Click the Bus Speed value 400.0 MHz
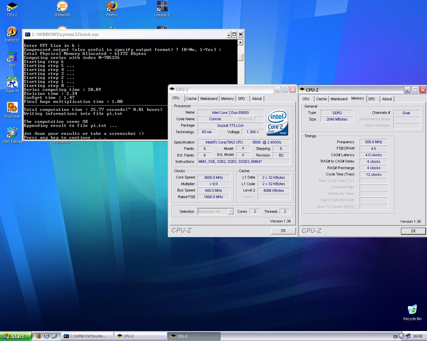The image size is (427, 341). click(213, 190)
